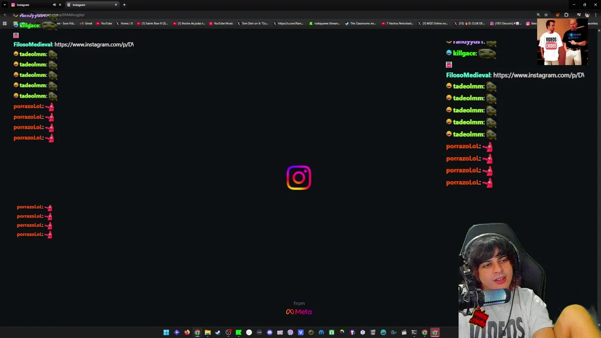Open The Classrooms bookmark
This screenshot has height=338, width=601.
[361, 23]
